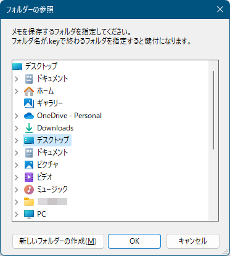Click the キャンセル button

(x=193, y=241)
